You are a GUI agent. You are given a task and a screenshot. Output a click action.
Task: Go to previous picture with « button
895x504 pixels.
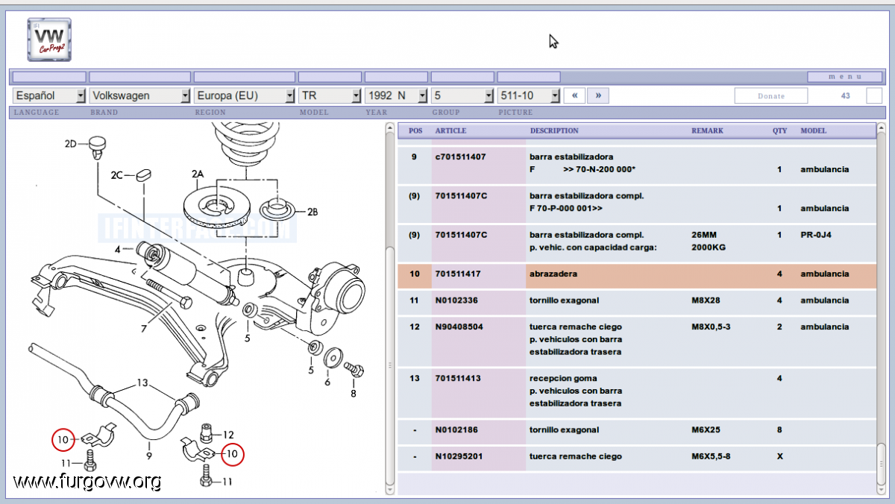[x=574, y=95]
